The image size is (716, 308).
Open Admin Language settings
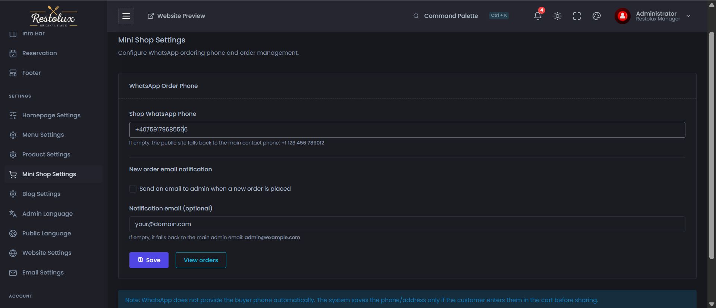(47, 214)
